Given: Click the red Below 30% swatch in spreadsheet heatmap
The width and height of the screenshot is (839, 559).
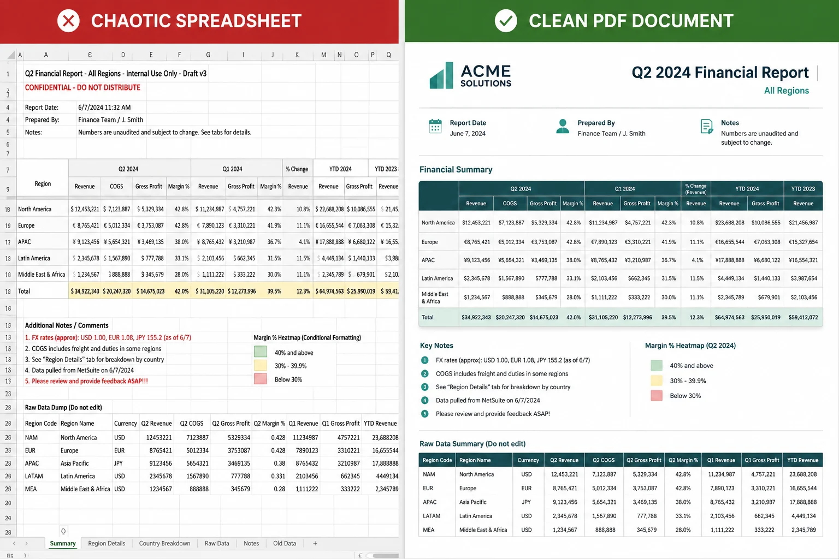Looking at the screenshot, I should pos(261,379).
